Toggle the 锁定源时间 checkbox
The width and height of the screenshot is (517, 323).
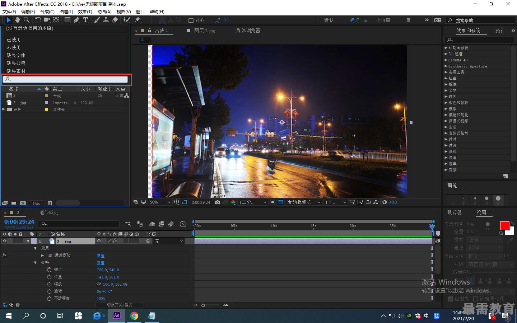pos(476,299)
